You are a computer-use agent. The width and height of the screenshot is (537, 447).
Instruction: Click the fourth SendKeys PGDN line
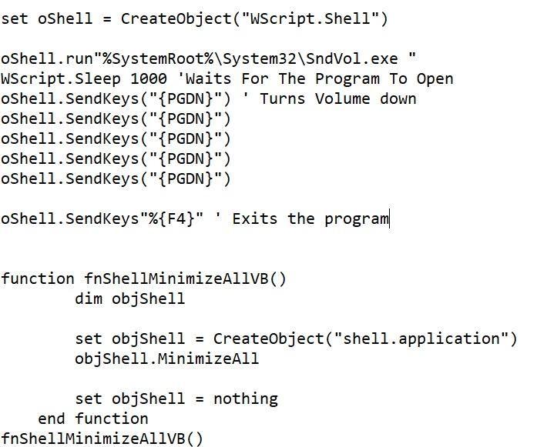[x=116, y=158]
